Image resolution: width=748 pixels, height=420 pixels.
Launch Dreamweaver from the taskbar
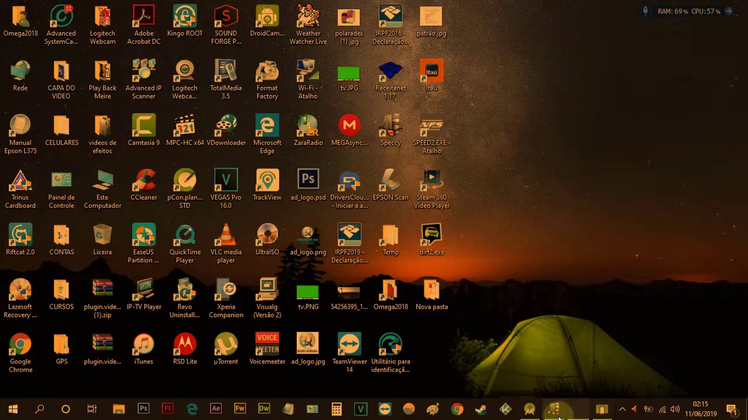[264, 409]
